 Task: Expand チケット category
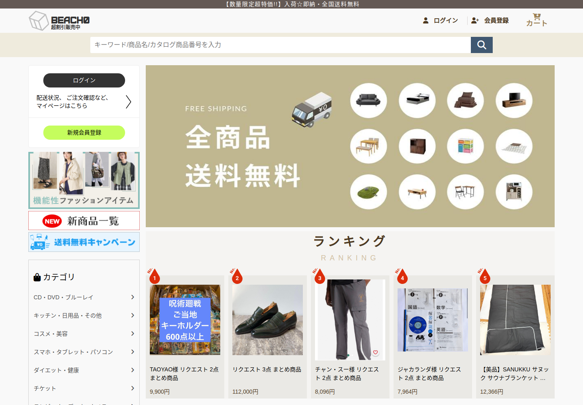coord(84,388)
